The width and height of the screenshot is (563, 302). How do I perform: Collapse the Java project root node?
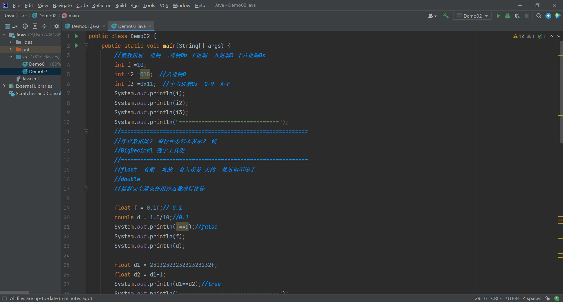click(4, 35)
